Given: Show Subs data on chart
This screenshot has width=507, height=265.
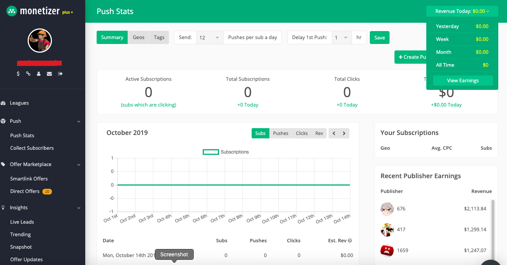Looking at the screenshot, I should [x=260, y=133].
